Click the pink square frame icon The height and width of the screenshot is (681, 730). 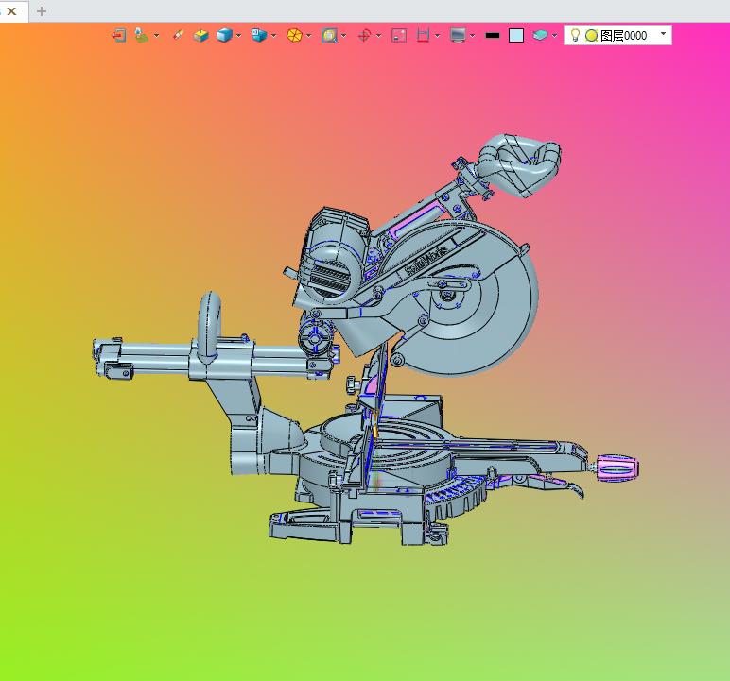click(x=399, y=35)
